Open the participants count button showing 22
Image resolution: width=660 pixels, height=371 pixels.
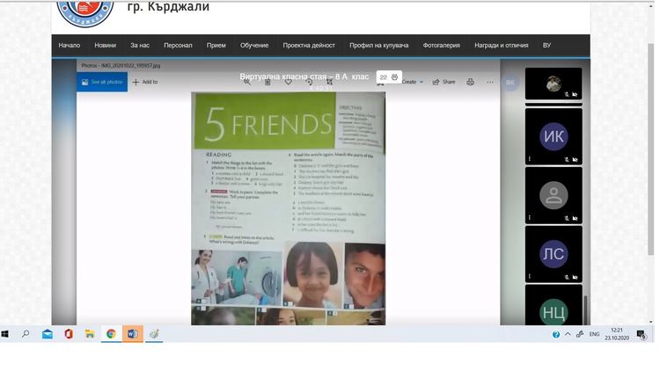click(388, 77)
